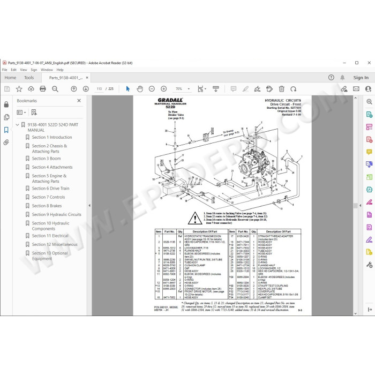
Task: Choose the selection arrow tool
Action: [128, 89]
